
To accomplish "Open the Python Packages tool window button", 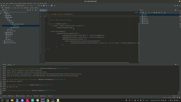I will [x=21, y=96].
